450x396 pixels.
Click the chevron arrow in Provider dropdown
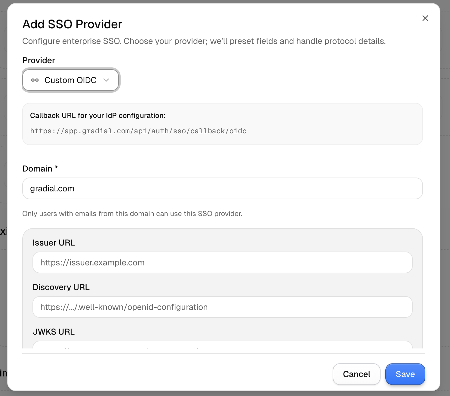[x=106, y=80]
